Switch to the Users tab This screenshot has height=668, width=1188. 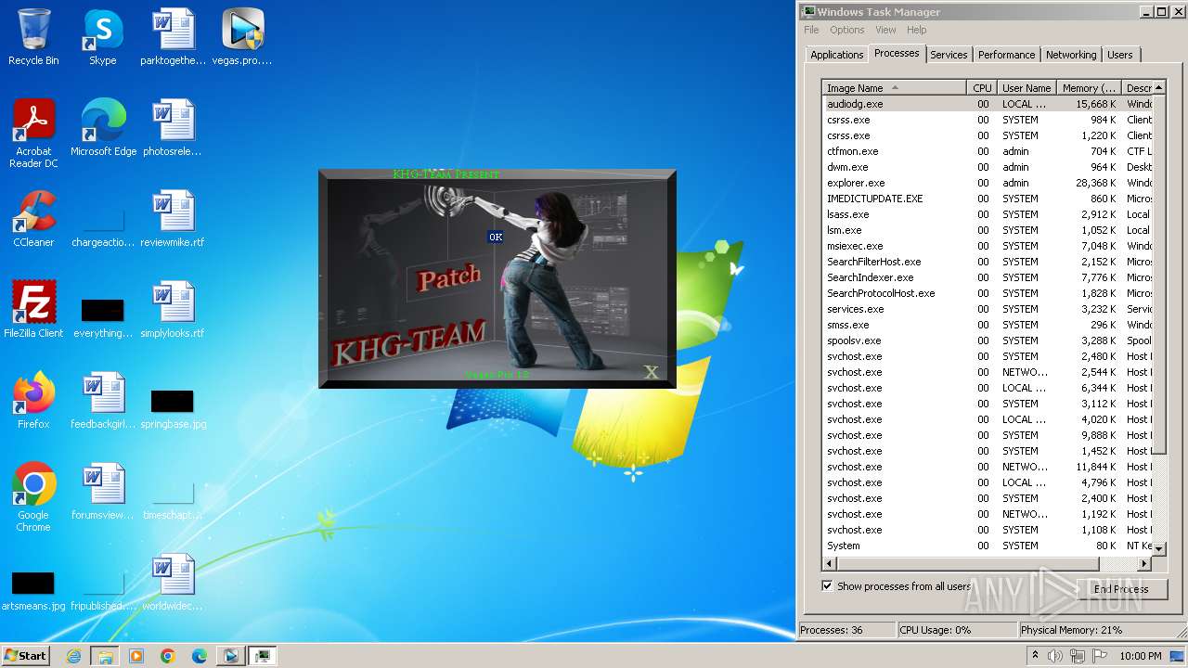point(1119,55)
